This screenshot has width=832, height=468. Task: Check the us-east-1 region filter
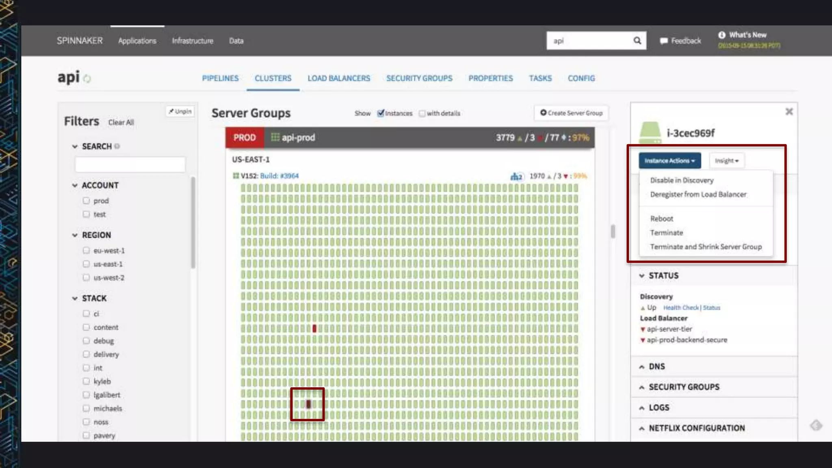[86, 264]
